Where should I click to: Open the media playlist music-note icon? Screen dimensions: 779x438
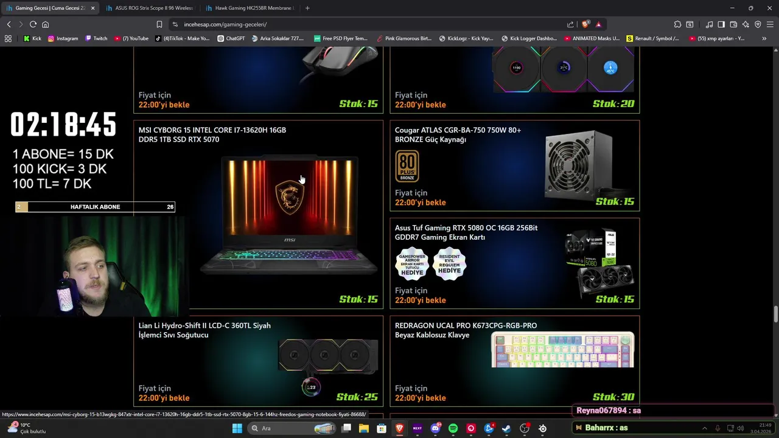pyautogui.click(x=709, y=24)
